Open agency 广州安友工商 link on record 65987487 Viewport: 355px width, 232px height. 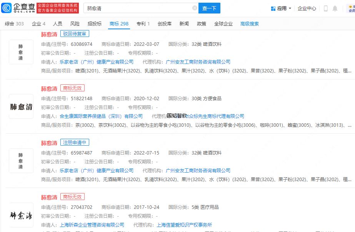pos(198,171)
